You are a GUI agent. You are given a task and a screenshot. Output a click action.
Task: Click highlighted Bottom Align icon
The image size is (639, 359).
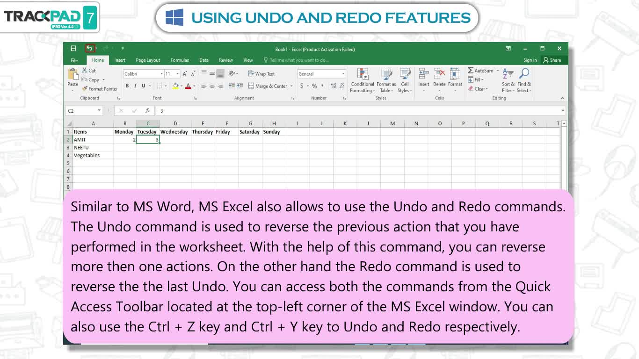220,73
